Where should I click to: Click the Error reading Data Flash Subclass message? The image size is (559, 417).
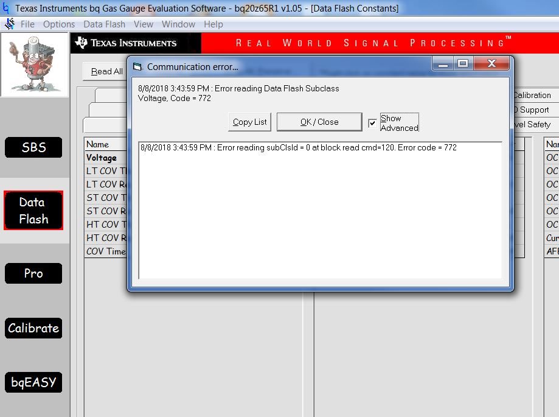[x=238, y=93]
